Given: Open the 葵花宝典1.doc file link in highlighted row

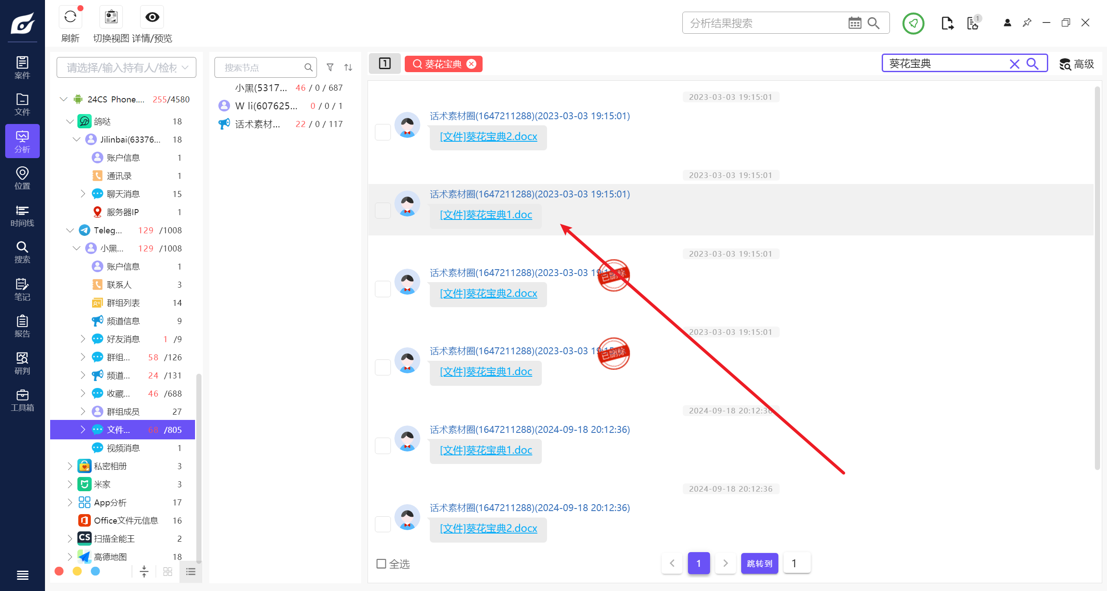Looking at the screenshot, I should click(x=486, y=215).
